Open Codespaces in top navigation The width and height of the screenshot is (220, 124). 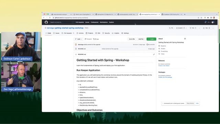[x=95, y=22]
